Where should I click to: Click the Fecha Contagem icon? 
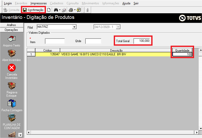[x=12, y=103]
